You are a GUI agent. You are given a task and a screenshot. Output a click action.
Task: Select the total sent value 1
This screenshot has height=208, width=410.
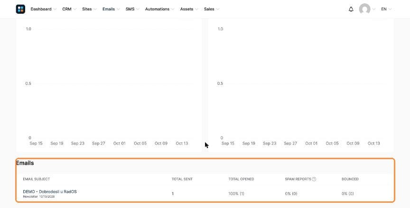coord(173,194)
